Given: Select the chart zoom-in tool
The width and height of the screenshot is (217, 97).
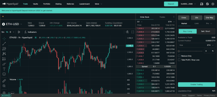Looking at the screenshot, I should (4, 86).
